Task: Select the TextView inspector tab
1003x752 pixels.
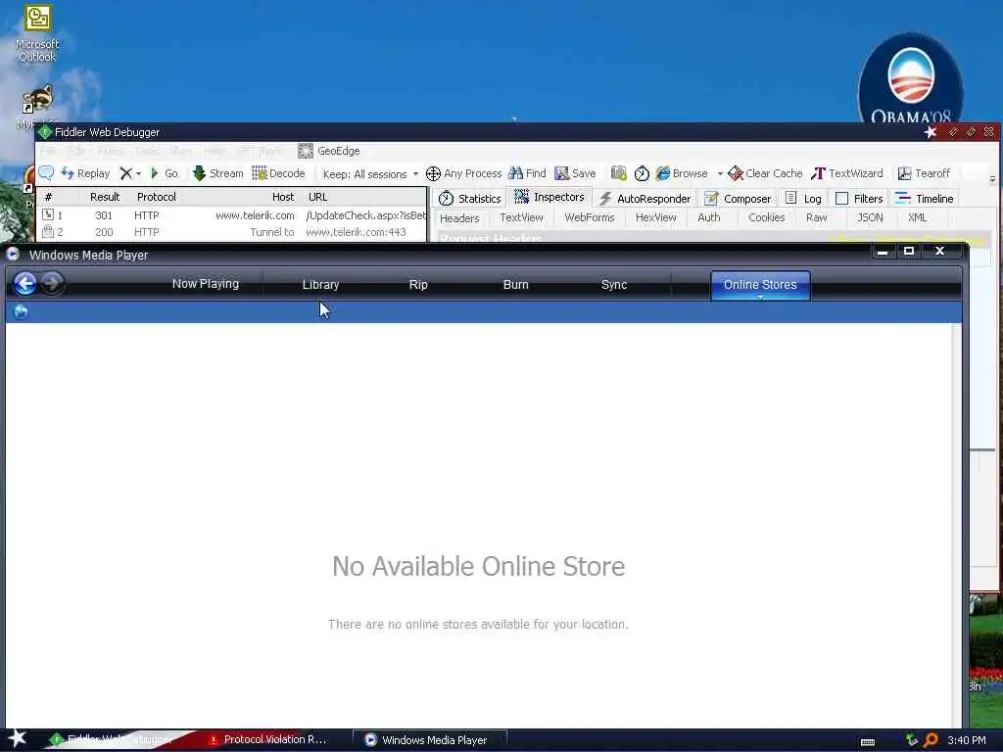Action: point(521,217)
